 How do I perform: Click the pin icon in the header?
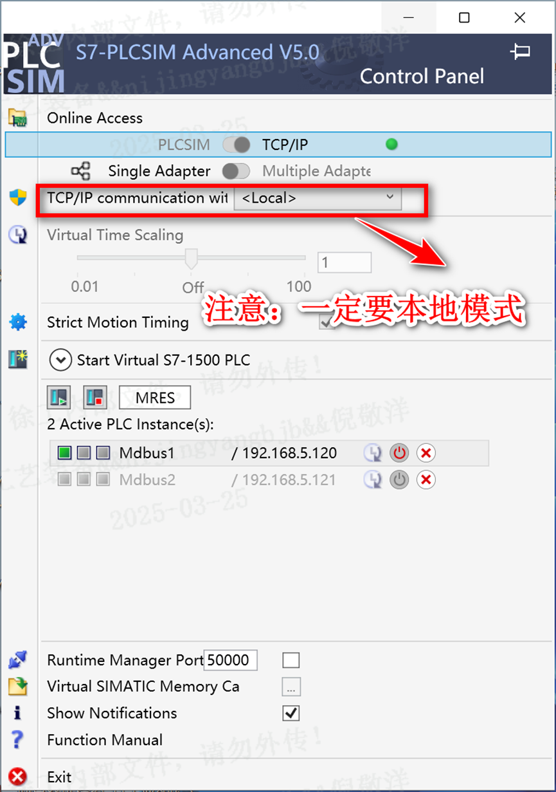(520, 52)
